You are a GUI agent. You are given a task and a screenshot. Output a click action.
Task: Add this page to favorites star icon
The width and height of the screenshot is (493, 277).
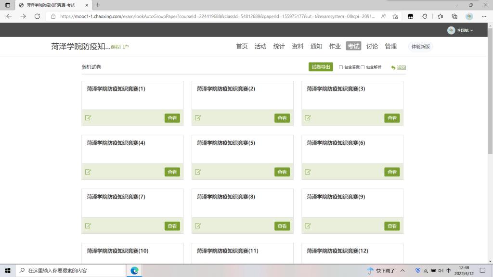point(395,16)
